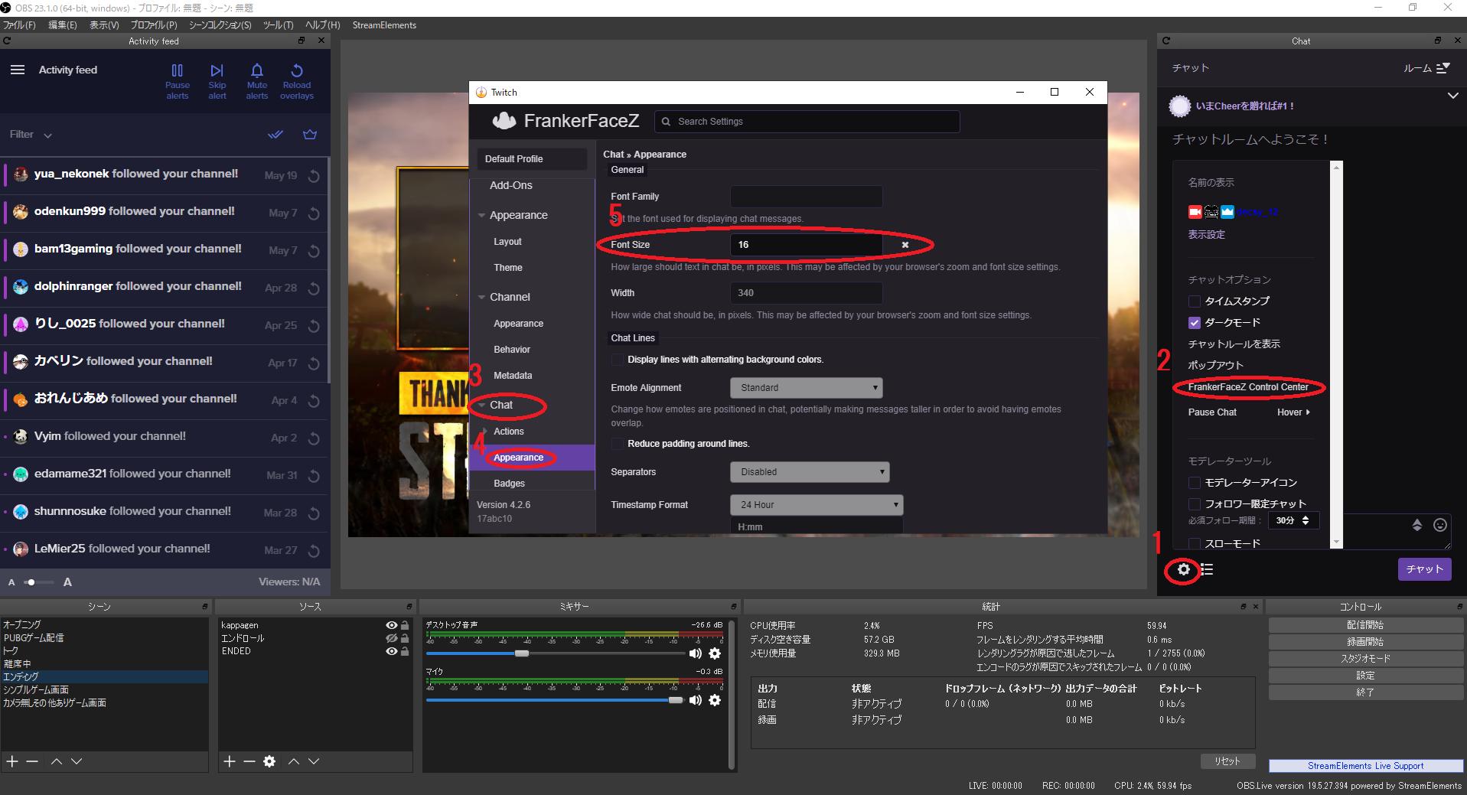Replay dolphinranger follow alert
This screenshot has height=795, width=1467.
(314, 288)
